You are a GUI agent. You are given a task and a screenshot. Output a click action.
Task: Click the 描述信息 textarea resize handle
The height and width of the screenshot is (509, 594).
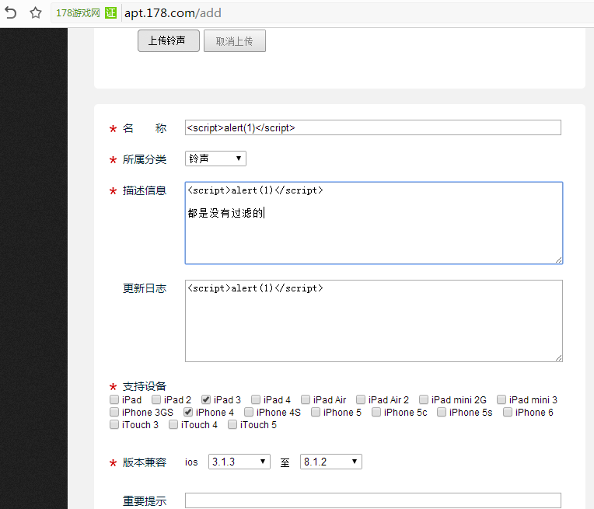(559, 260)
